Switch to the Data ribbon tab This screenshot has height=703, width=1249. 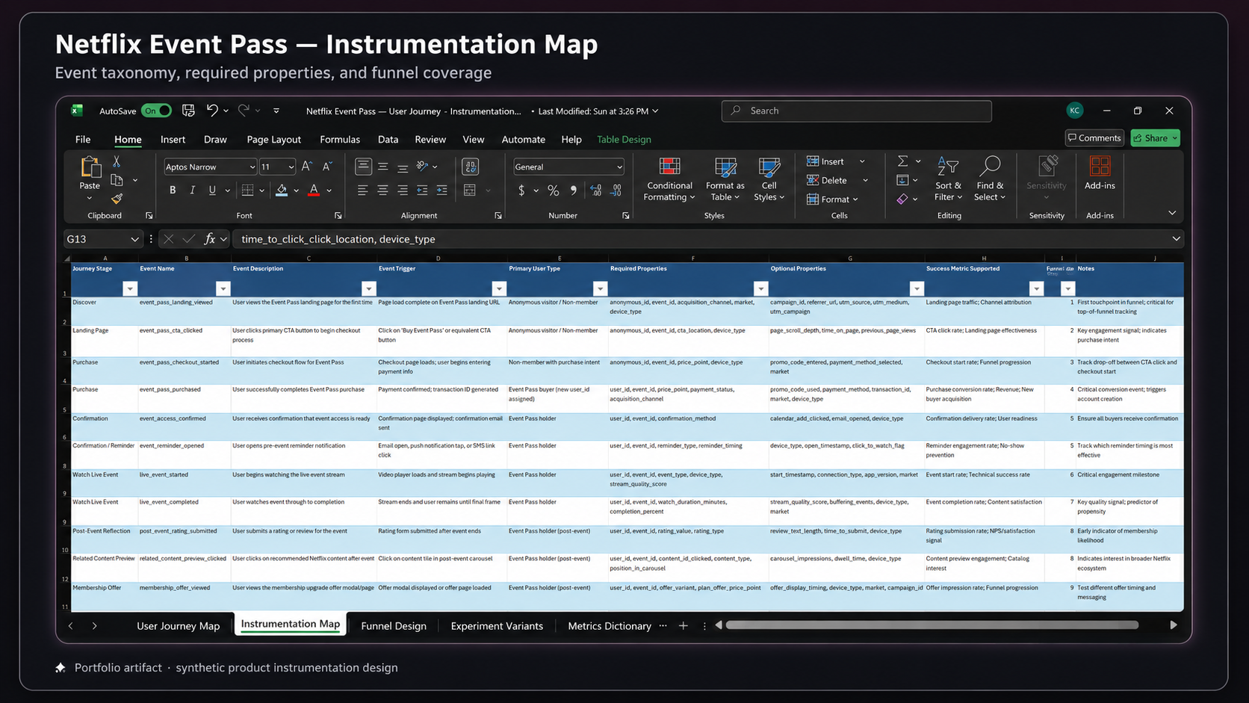click(388, 140)
